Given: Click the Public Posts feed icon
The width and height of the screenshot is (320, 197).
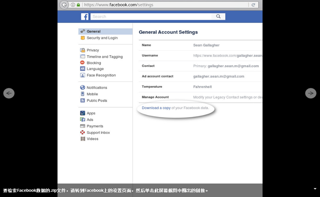Looking at the screenshot, I should coord(82,101).
